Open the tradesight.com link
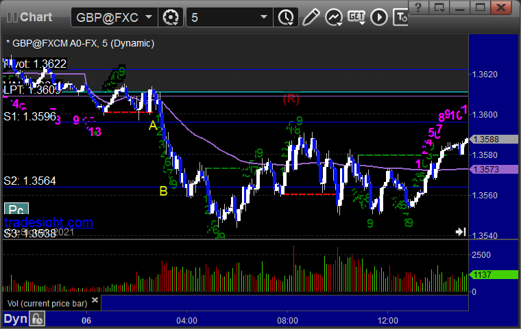 coord(49,222)
